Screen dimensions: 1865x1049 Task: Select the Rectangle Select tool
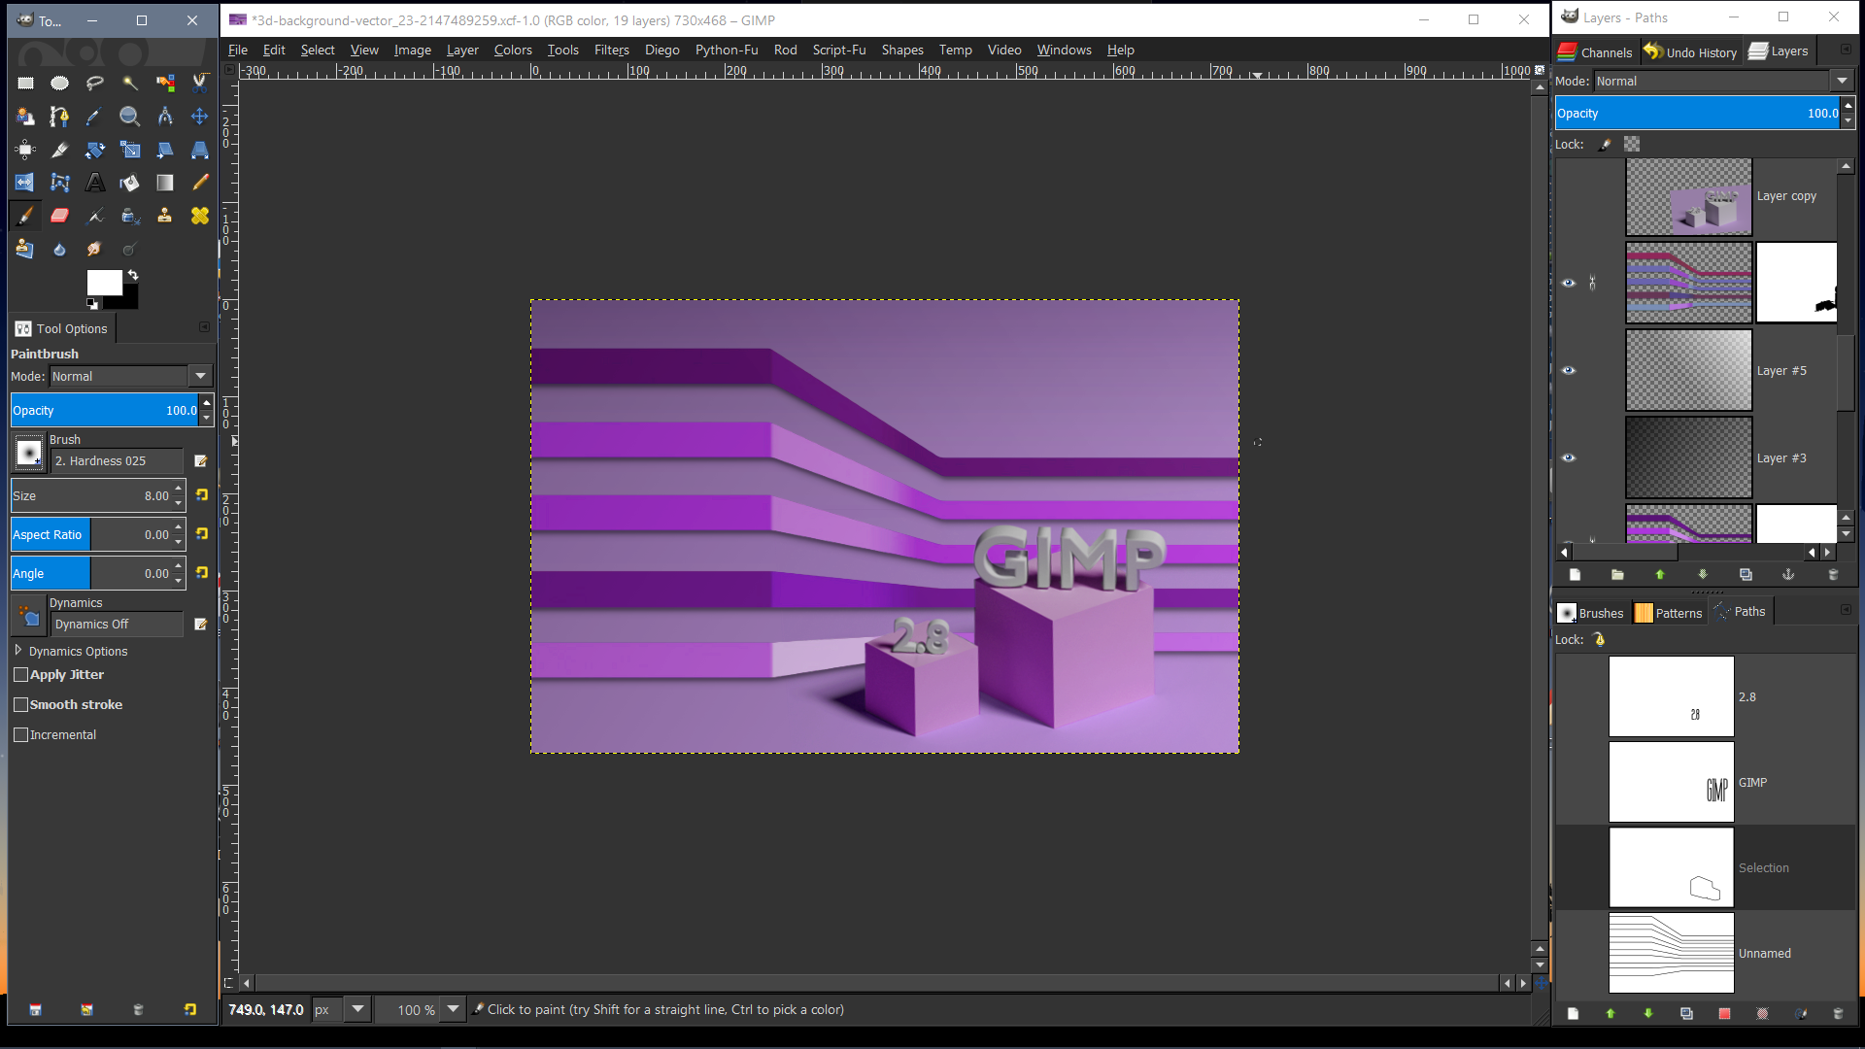25,84
